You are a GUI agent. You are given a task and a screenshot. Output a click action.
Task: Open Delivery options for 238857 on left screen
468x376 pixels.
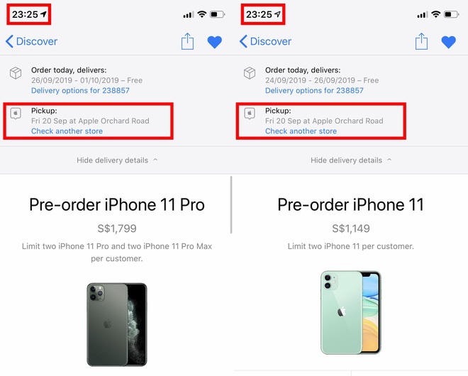pos(80,91)
